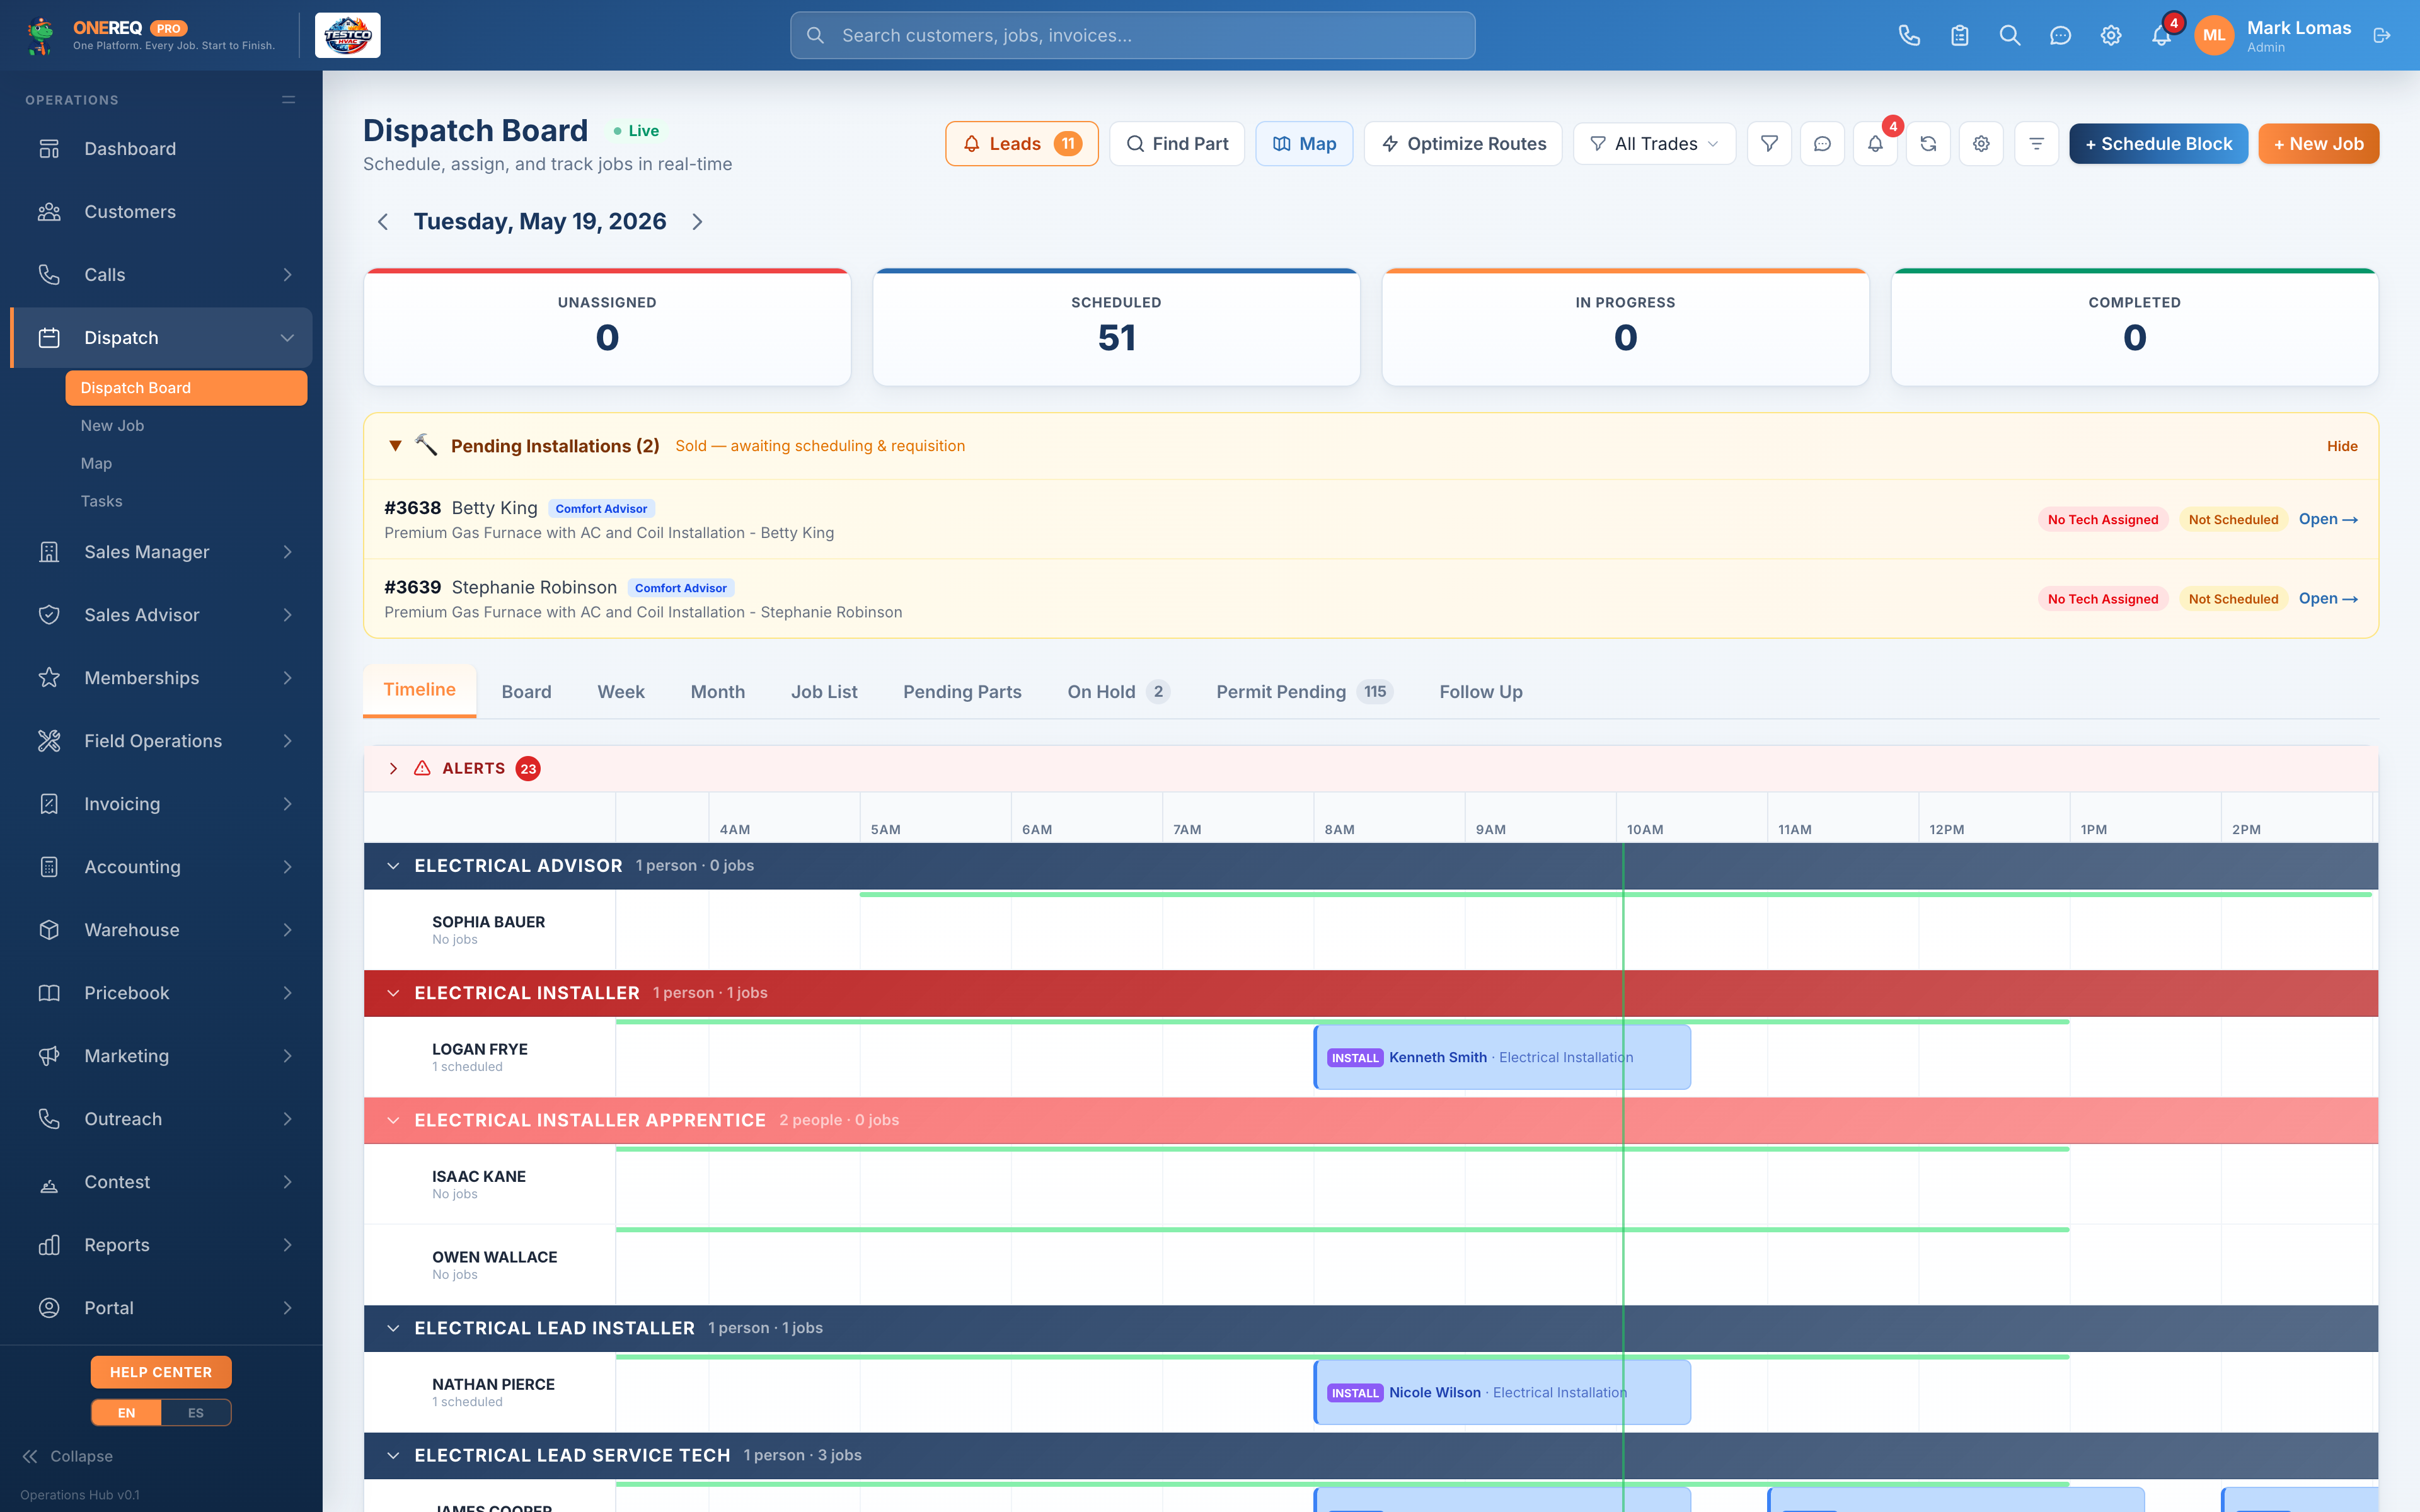Open the notification bell with badge in header
Viewport: 2420px width, 1512px height.
[x=2161, y=35]
